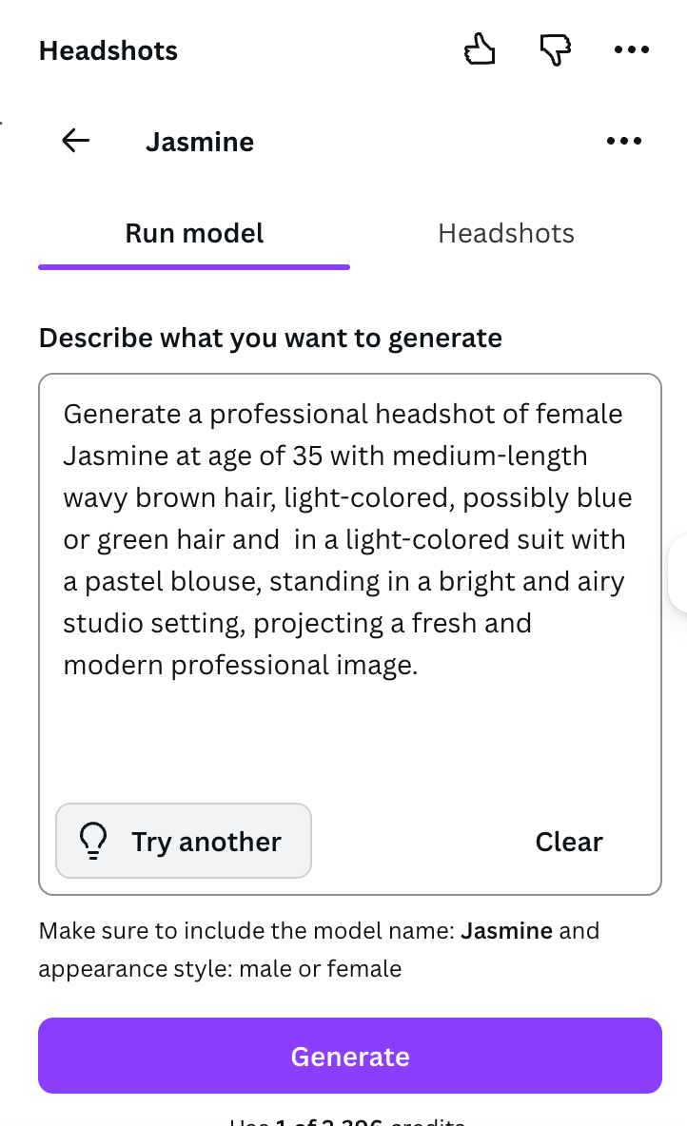Tap the prompt text to edit it
The width and height of the screenshot is (687, 1126).
pos(349,537)
